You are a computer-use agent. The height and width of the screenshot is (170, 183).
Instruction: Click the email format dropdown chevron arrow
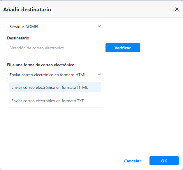click(99, 74)
